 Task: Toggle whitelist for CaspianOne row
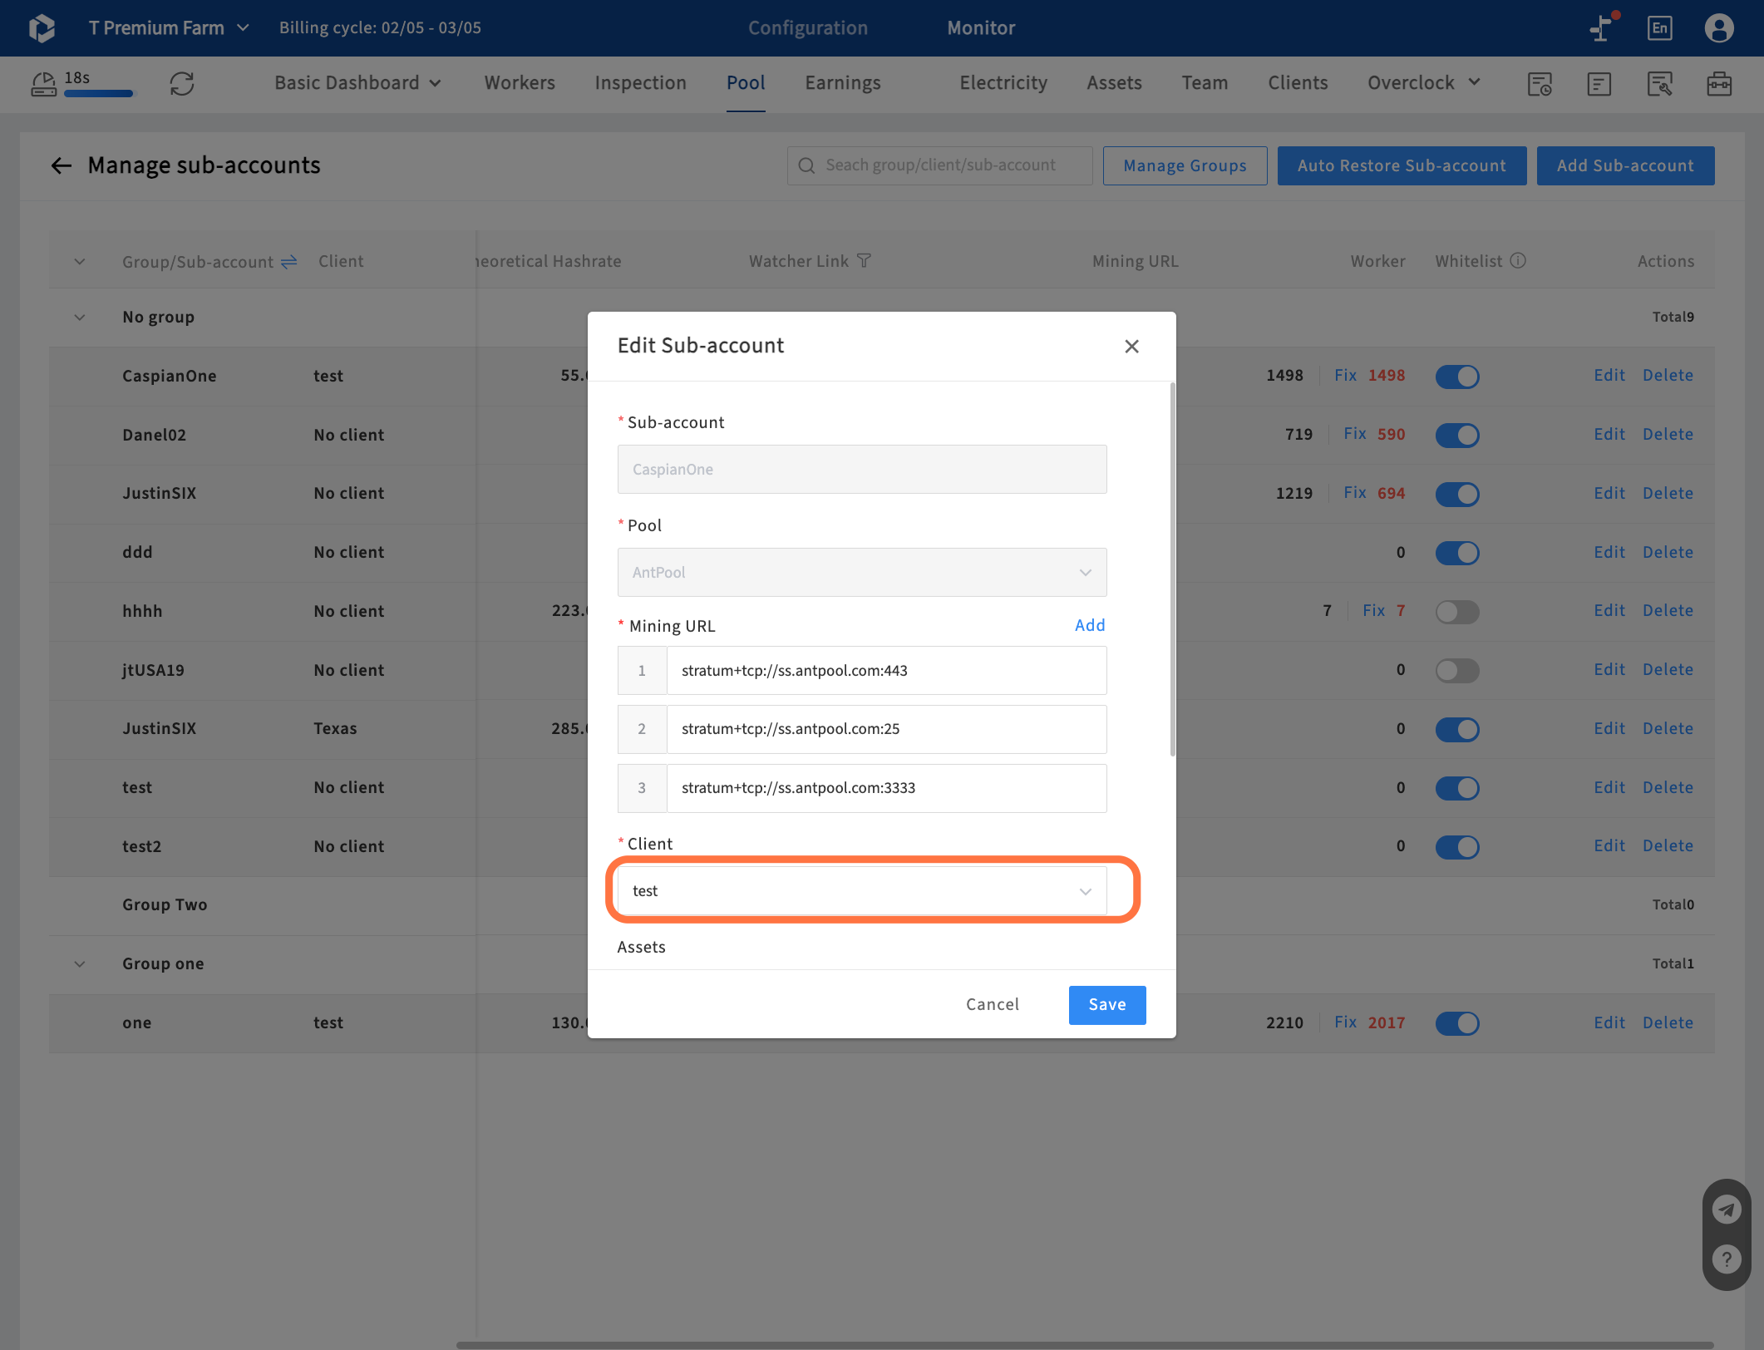point(1457,376)
